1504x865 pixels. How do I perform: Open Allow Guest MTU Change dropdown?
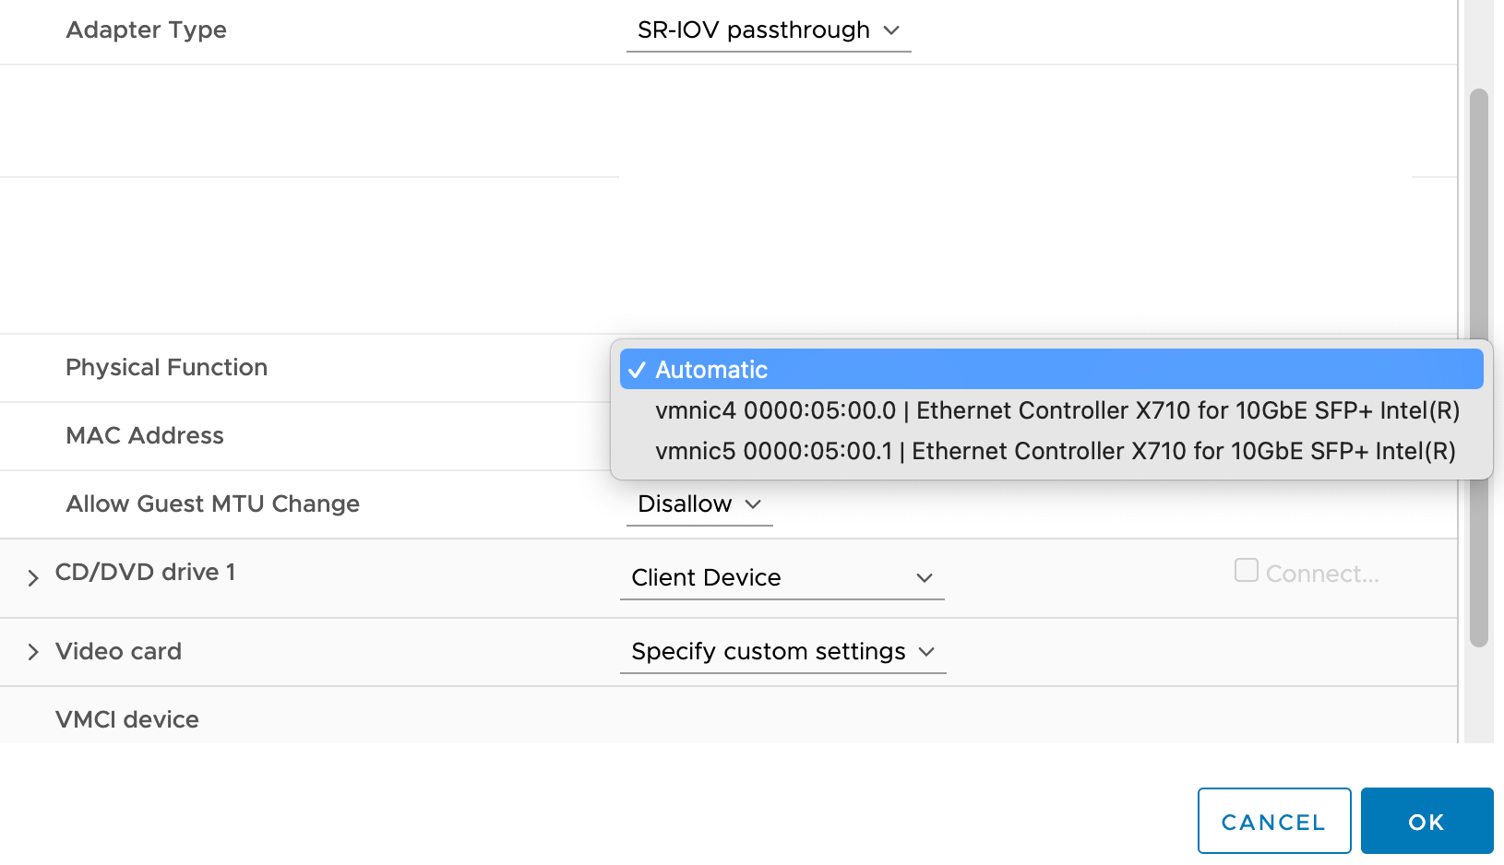point(698,504)
